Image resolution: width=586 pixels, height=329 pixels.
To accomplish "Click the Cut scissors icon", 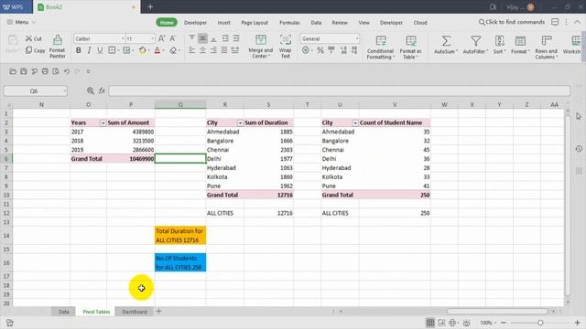I will tap(28, 38).
